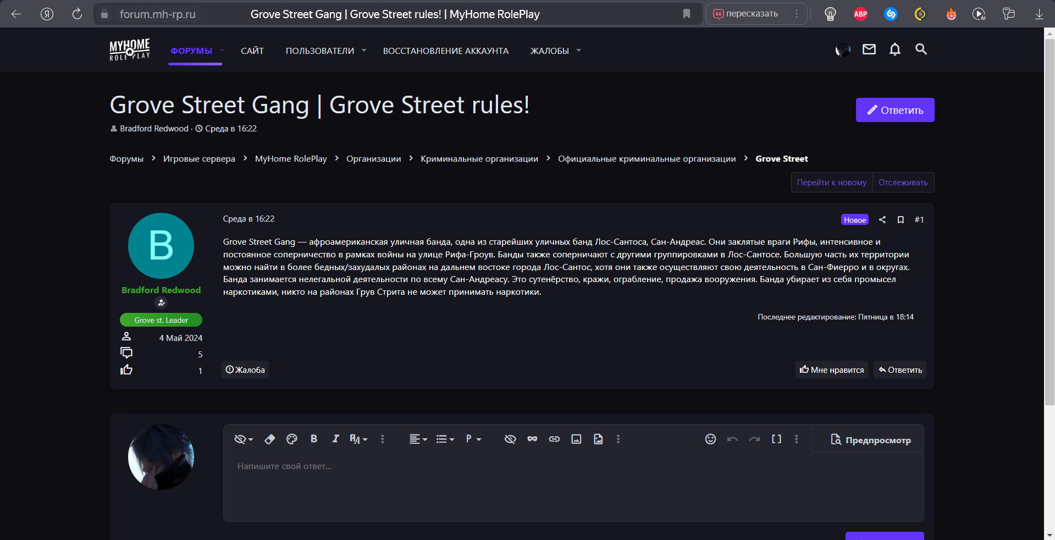Click into the reply text area

573,487
